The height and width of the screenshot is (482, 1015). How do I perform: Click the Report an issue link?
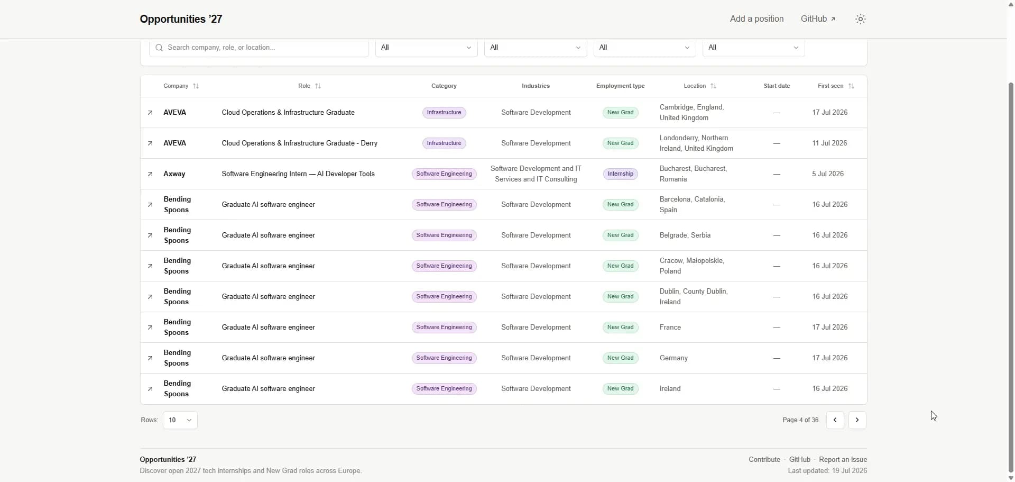point(843,460)
